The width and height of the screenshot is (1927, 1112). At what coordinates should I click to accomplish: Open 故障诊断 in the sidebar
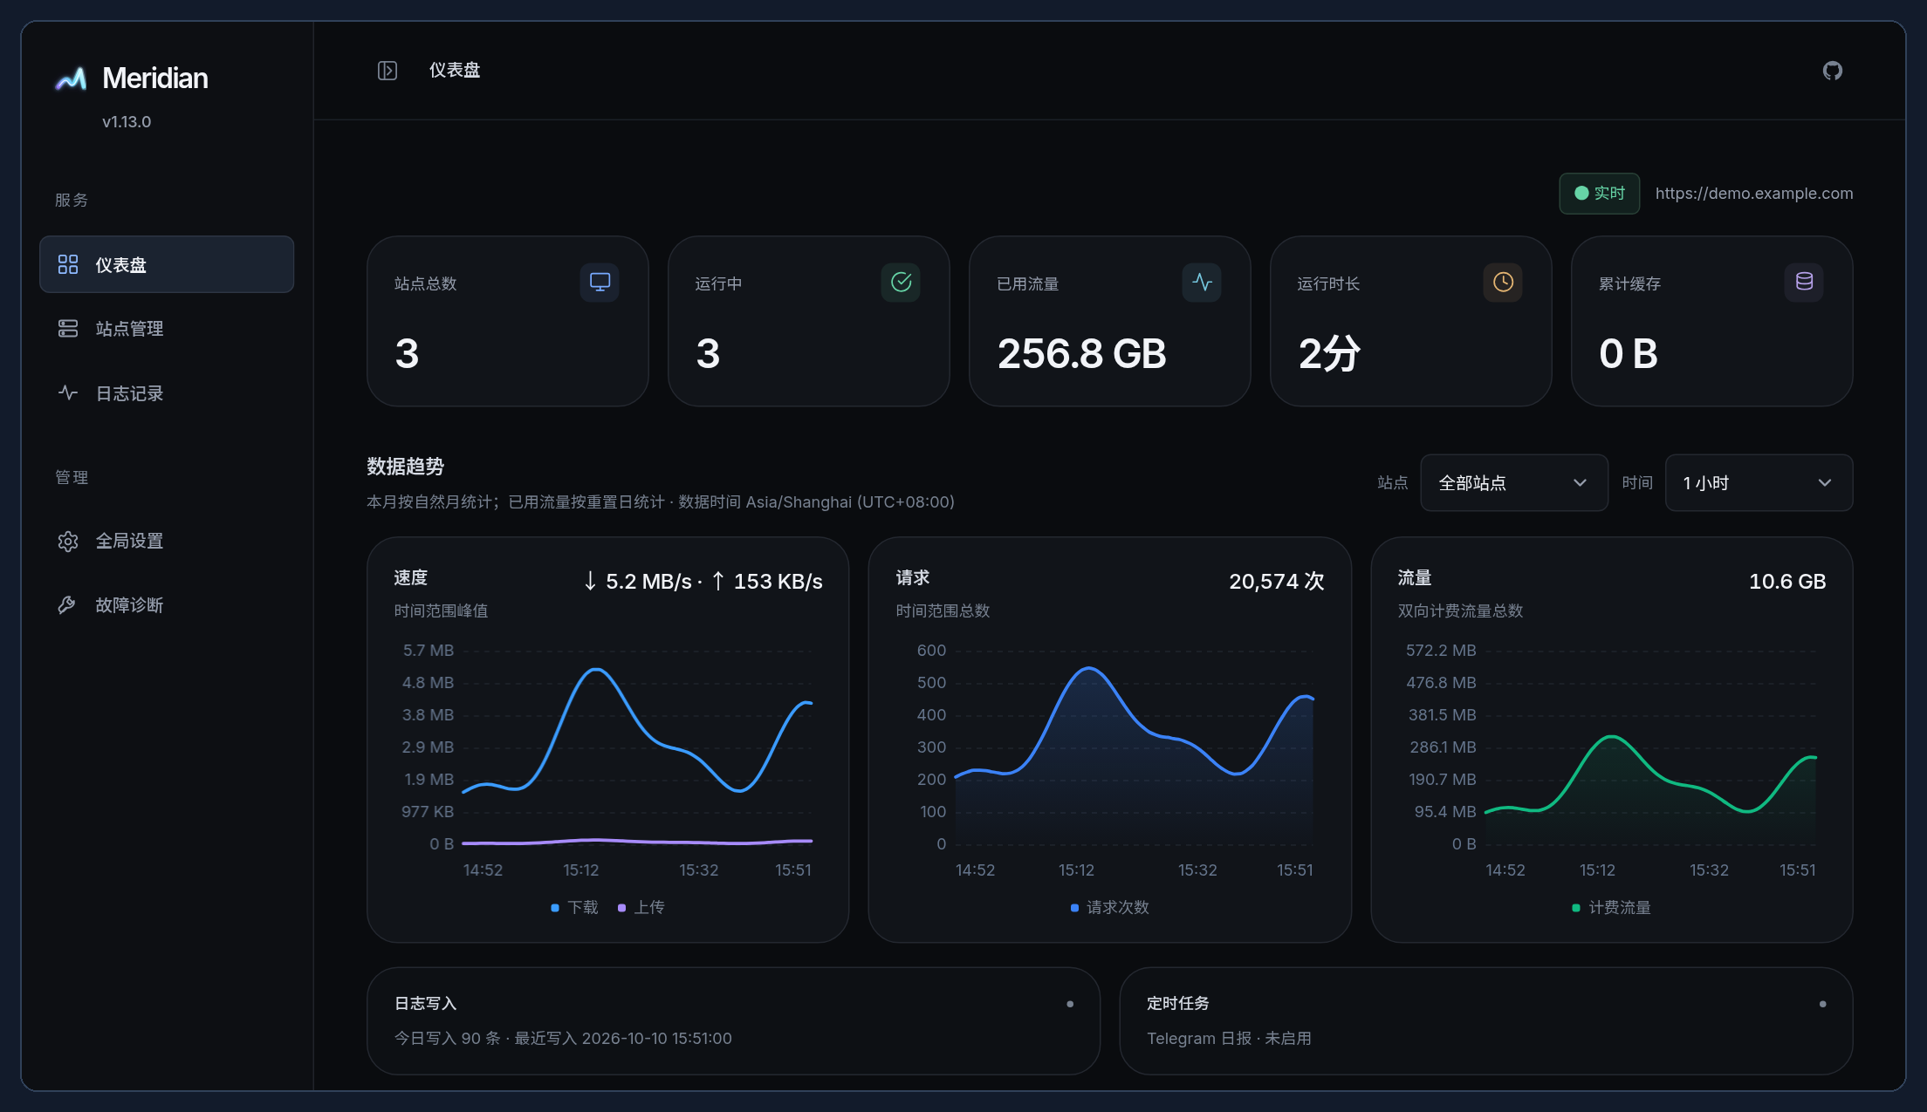coord(167,604)
